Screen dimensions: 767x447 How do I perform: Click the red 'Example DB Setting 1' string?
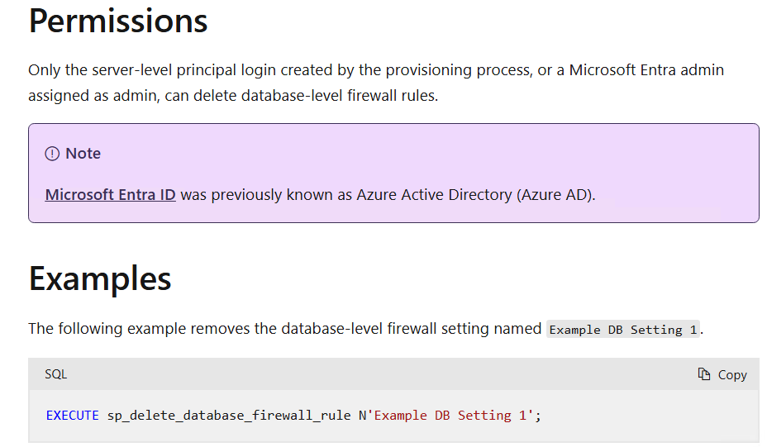[x=450, y=416]
